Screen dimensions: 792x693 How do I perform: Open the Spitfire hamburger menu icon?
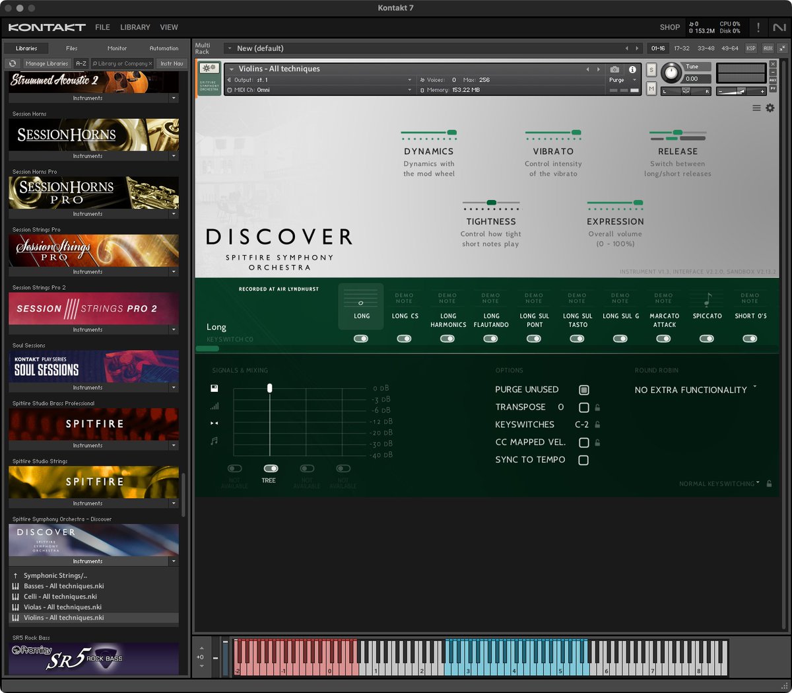[x=756, y=108]
